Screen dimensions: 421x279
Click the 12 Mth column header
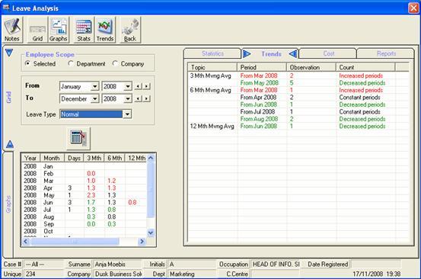(136, 158)
